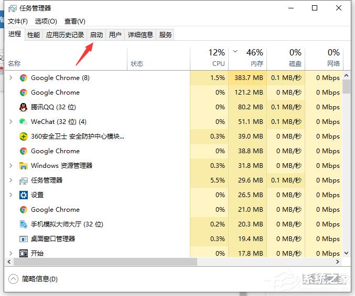
Task: Click the 0.2% CPU value
Action: (x=217, y=224)
